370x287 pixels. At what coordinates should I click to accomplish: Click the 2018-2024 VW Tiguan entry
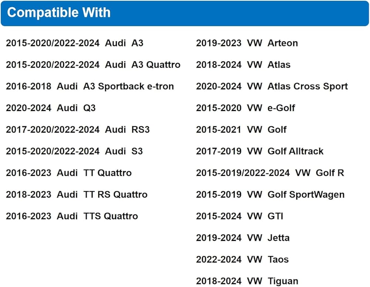click(x=247, y=281)
